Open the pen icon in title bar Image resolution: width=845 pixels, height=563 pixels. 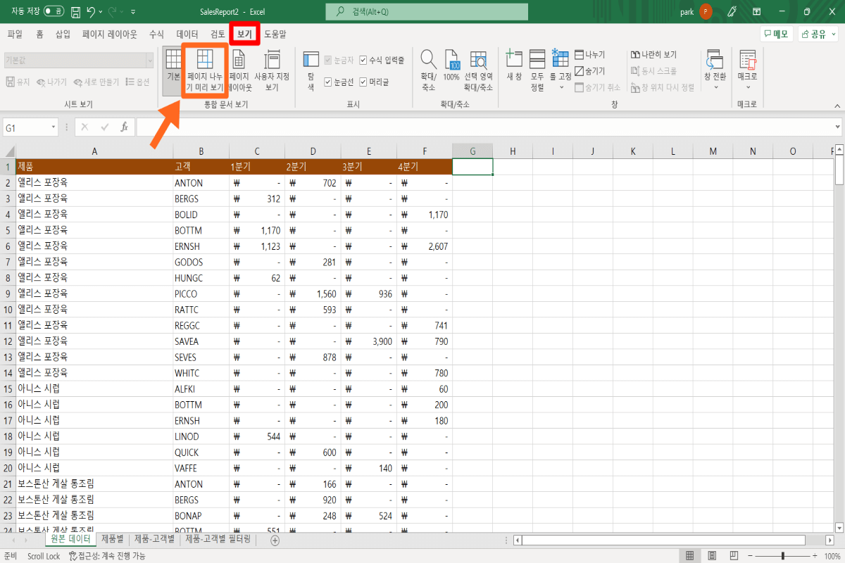pos(732,12)
